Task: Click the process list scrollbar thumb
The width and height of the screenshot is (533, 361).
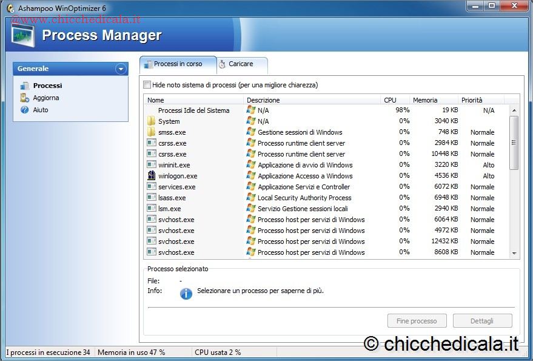Action: (x=514, y=143)
